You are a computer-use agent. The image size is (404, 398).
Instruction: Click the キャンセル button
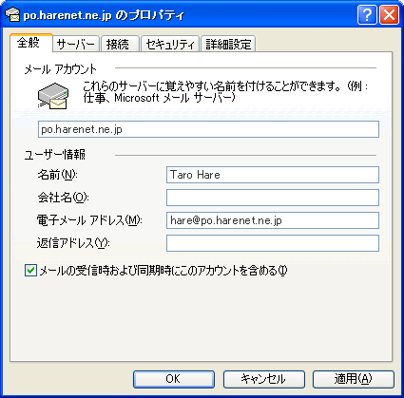click(263, 379)
